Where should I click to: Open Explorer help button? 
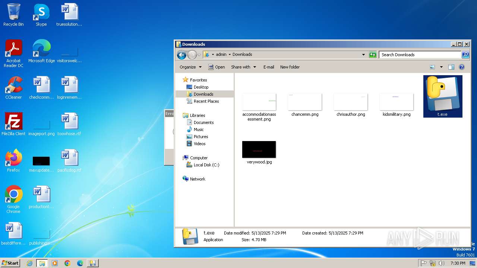tap(462, 67)
